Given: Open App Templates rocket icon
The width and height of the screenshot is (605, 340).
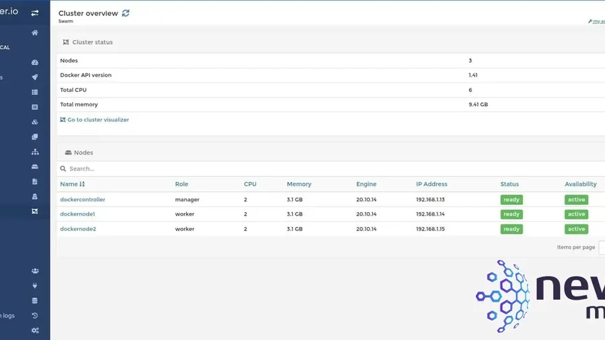Looking at the screenshot, I should (x=35, y=77).
